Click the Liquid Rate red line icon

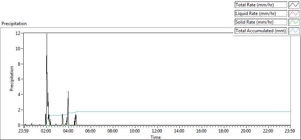[x=294, y=14]
